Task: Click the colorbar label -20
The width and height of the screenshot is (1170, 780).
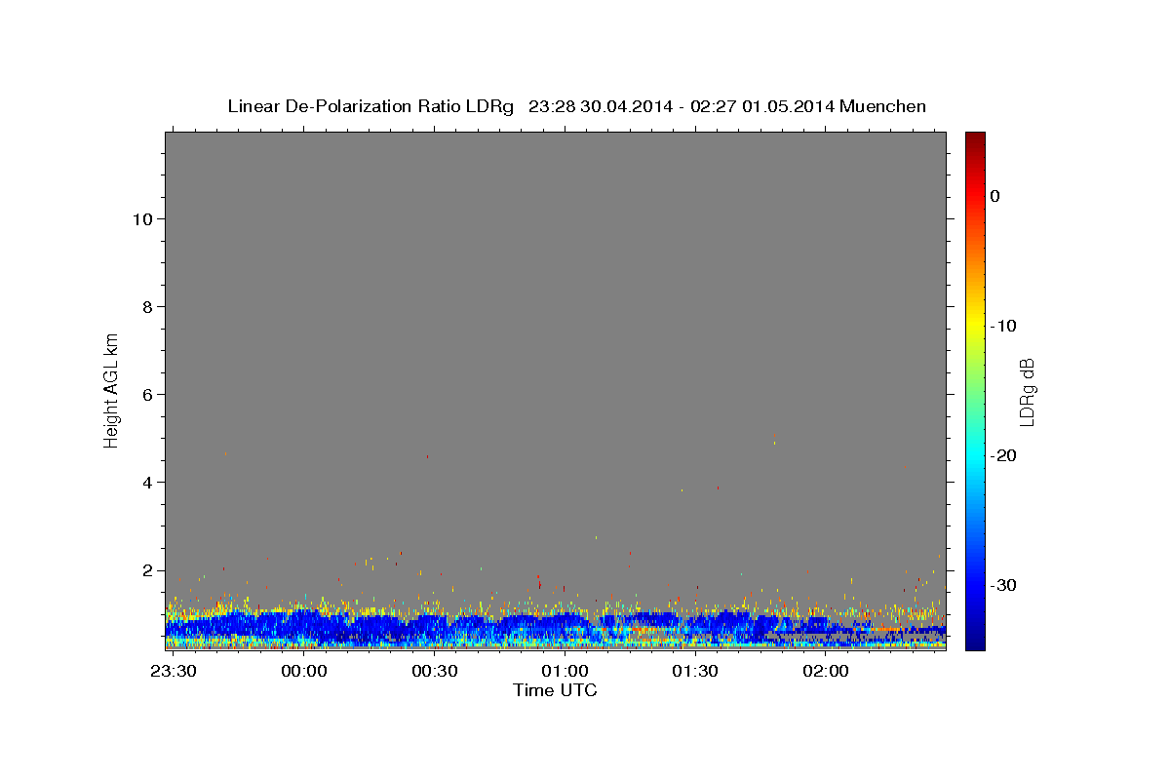Action: pos(1005,455)
